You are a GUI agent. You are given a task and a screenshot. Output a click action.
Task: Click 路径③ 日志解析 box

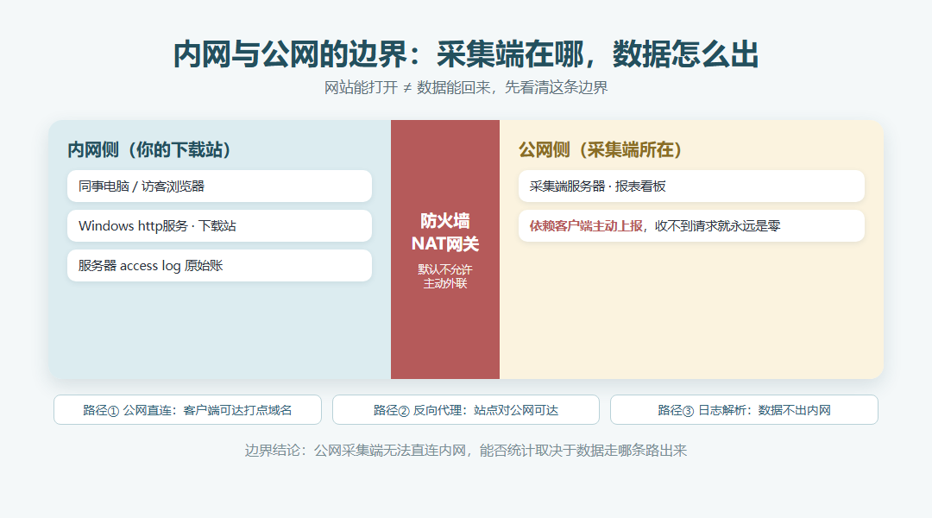tap(744, 410)
